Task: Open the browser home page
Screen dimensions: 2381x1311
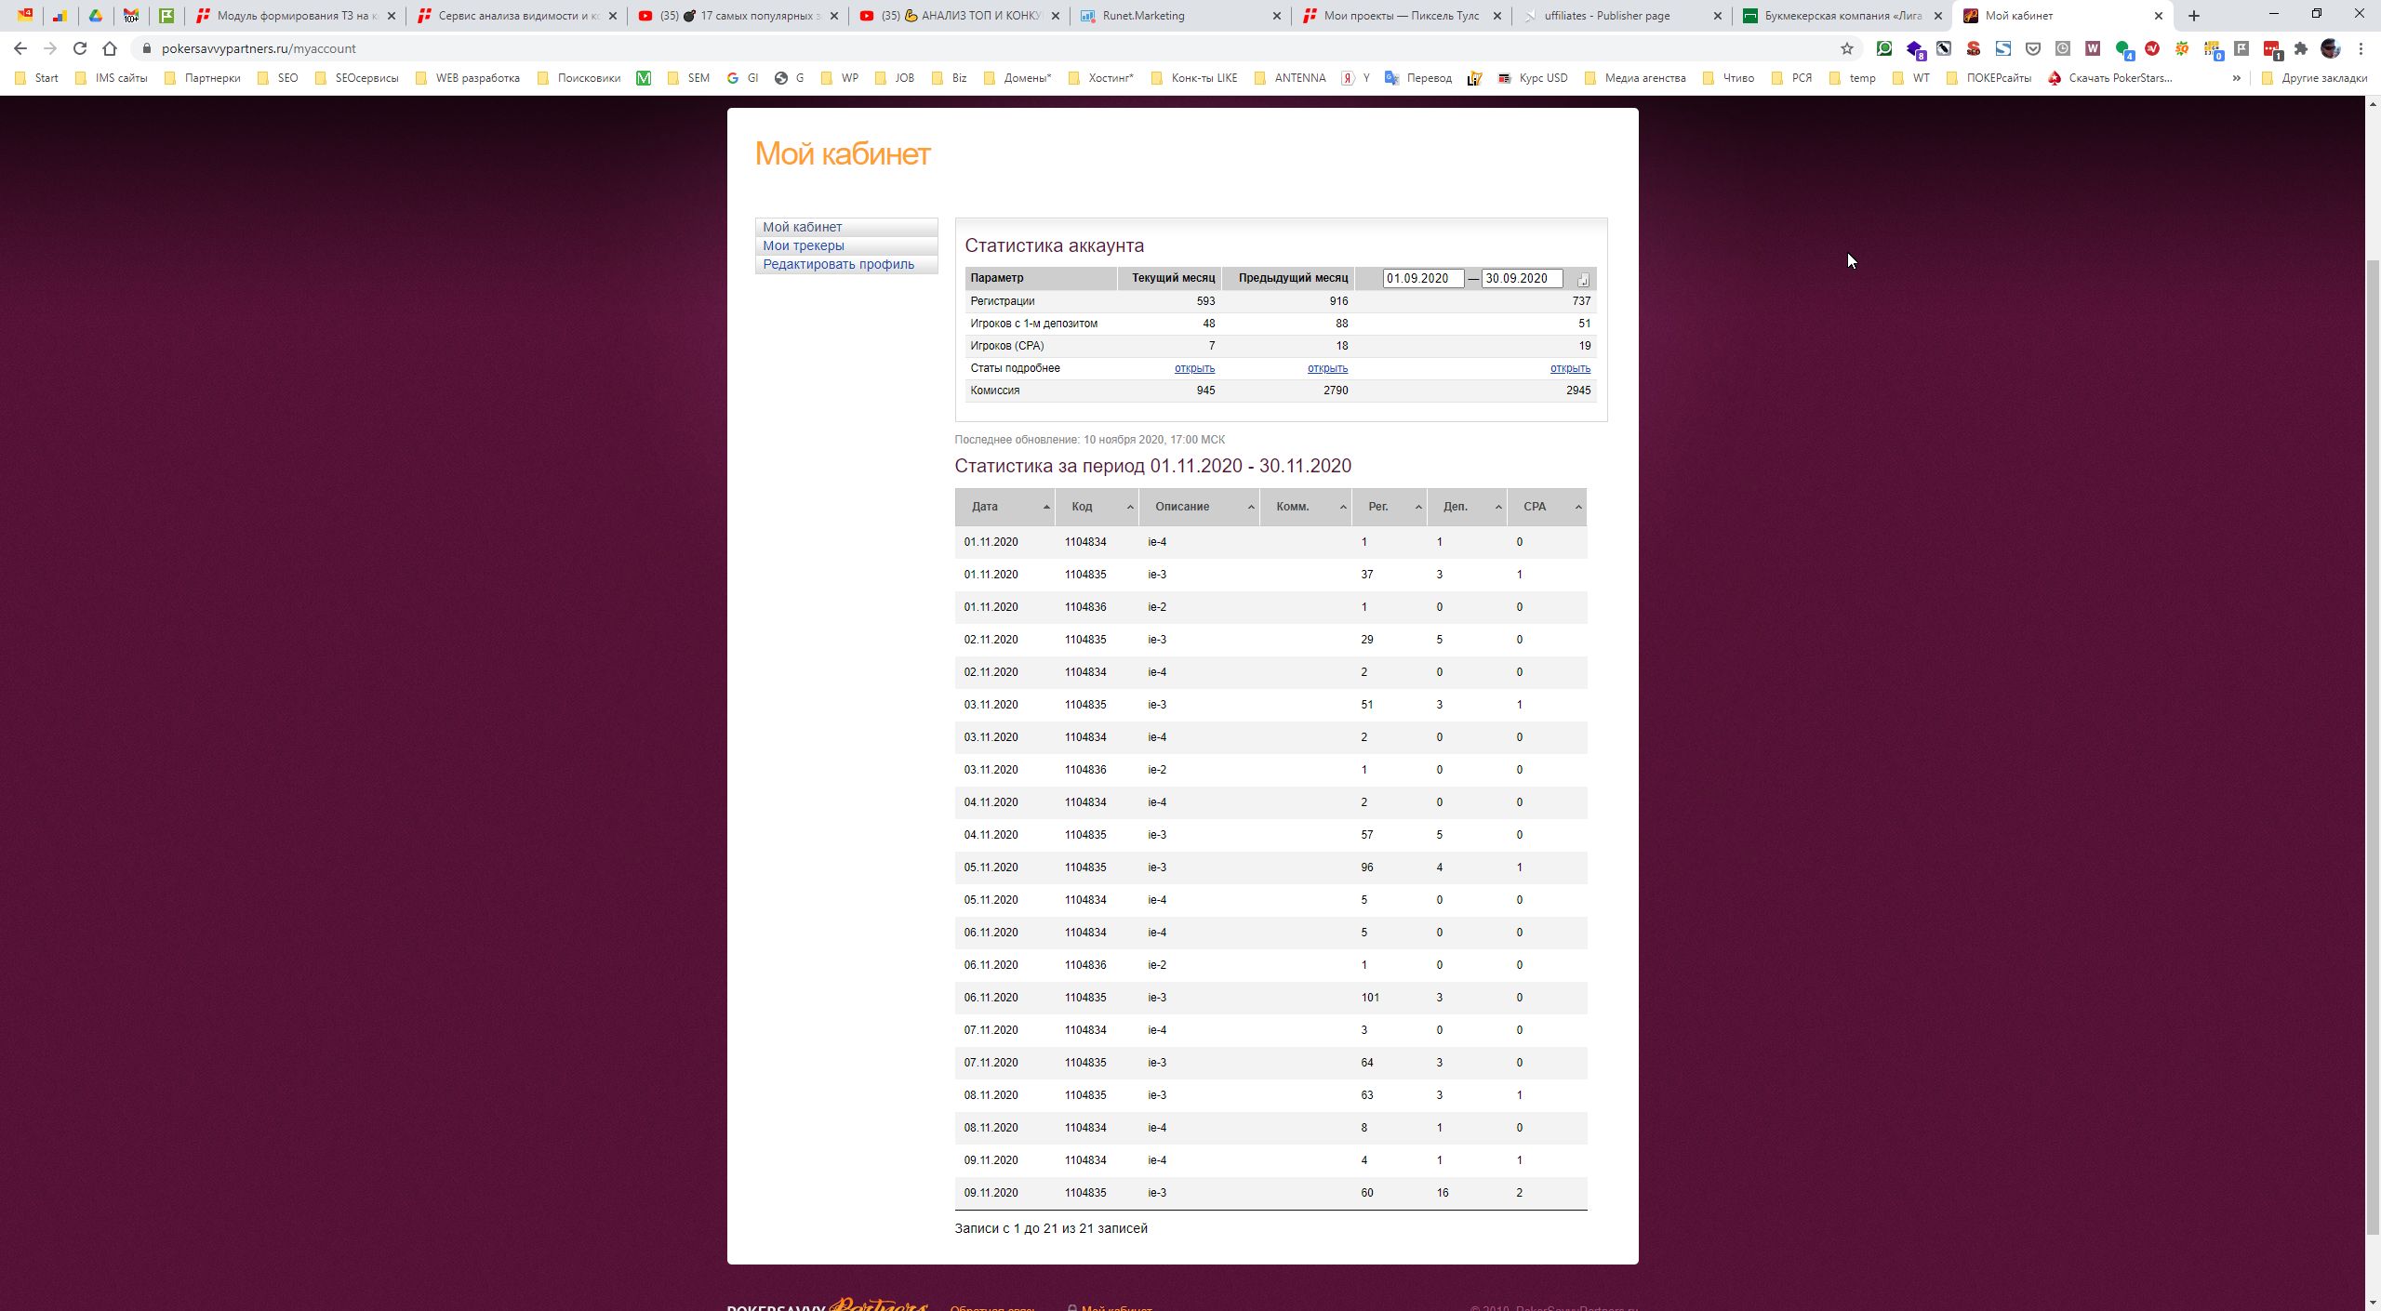Action: click(110, 48)
